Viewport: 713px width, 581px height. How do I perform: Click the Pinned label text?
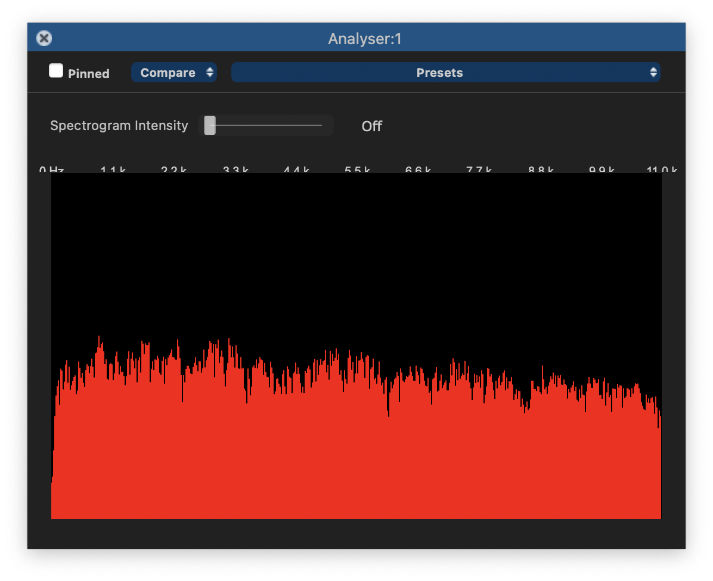(88, 74)
